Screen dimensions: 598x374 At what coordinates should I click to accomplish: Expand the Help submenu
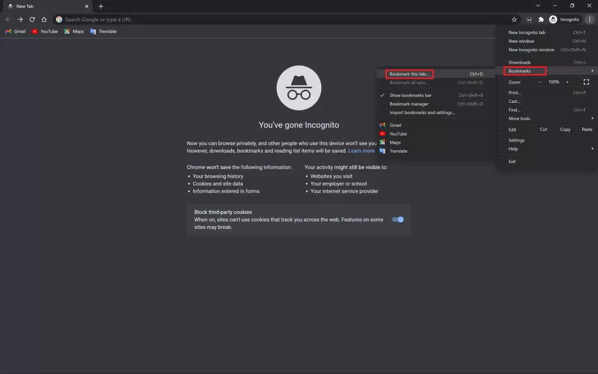pos(547,149)
